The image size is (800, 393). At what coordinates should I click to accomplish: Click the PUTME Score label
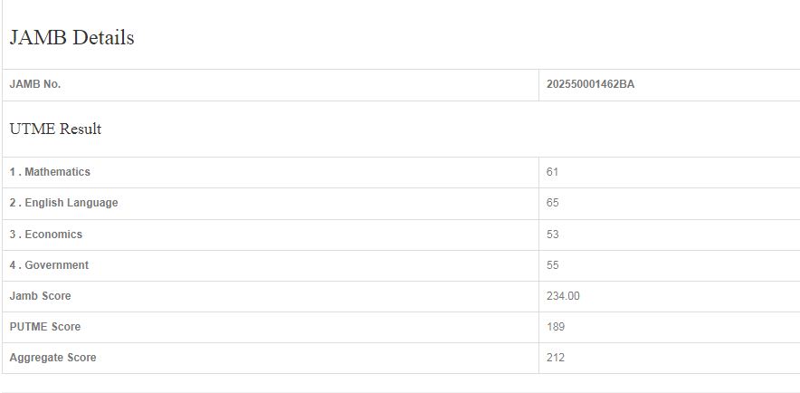tap(45, 327)
